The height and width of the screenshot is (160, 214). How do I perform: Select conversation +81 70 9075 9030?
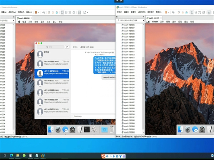(x=53, y=73)
